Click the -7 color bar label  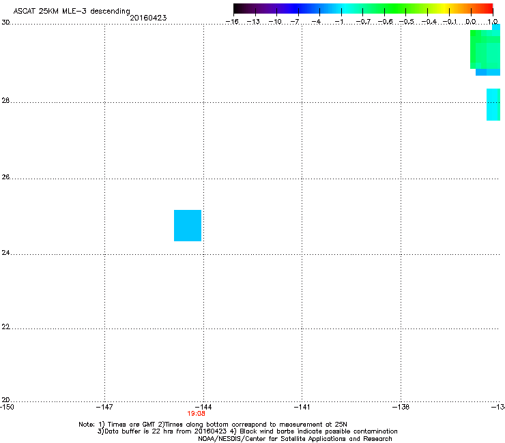click(x=295, y=22)
